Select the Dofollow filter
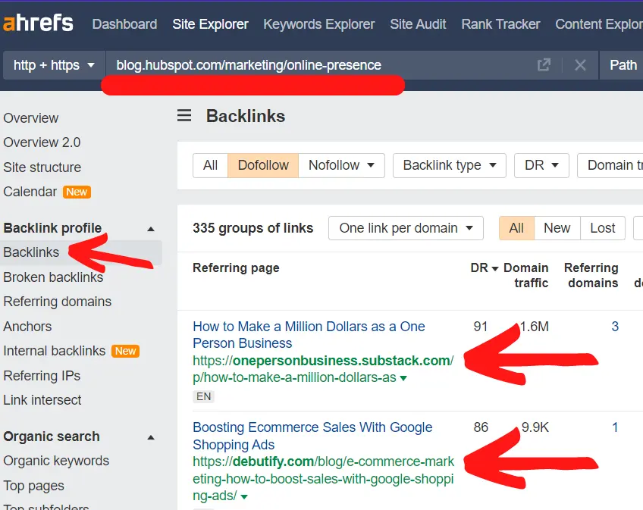The height and width of the screenshot is (510, 643). tap(263, 165)
